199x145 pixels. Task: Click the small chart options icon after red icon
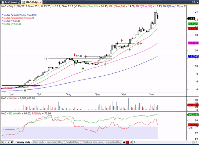coord(131,142)
